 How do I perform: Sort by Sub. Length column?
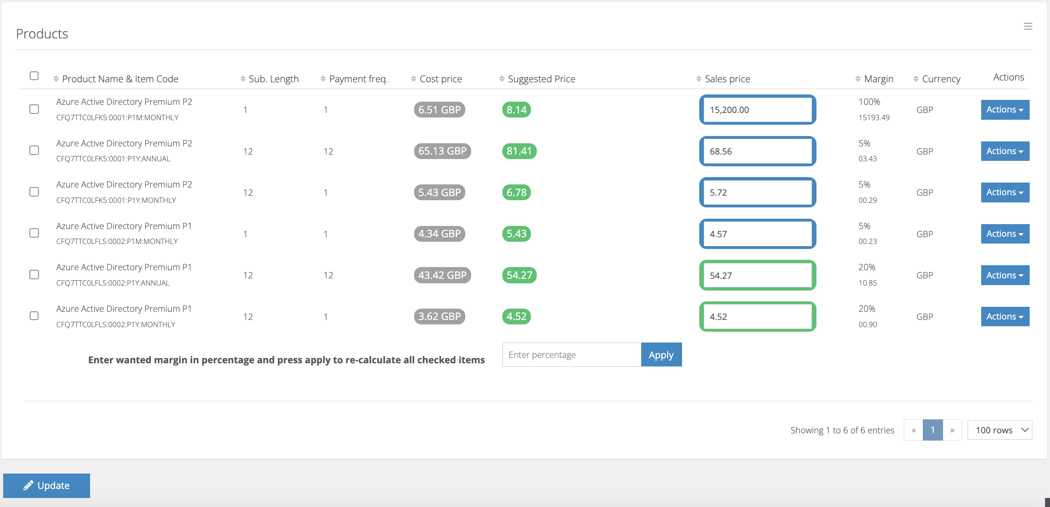point(273,79)
